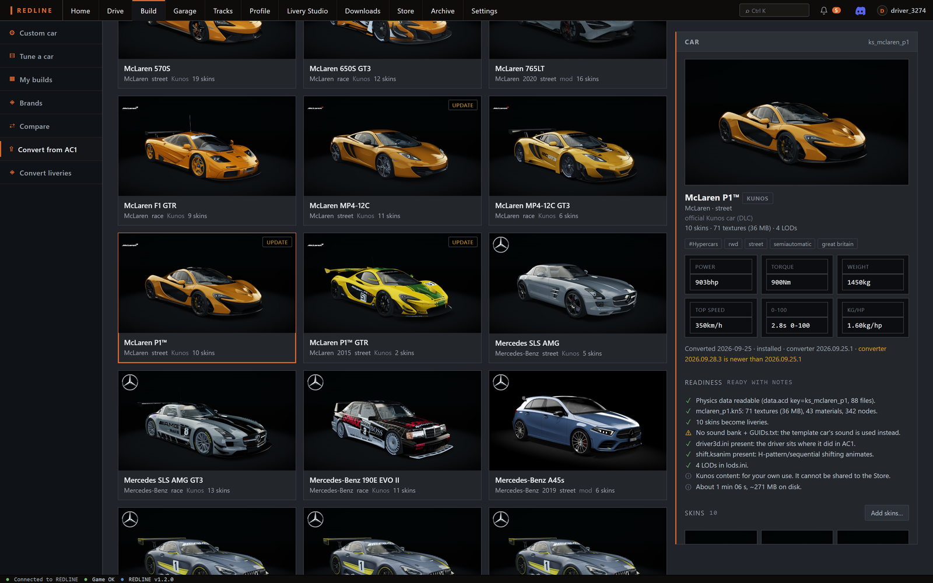Select the McLaren P1 GTR thumbnail
933x583 pixels.
(392, 283)
